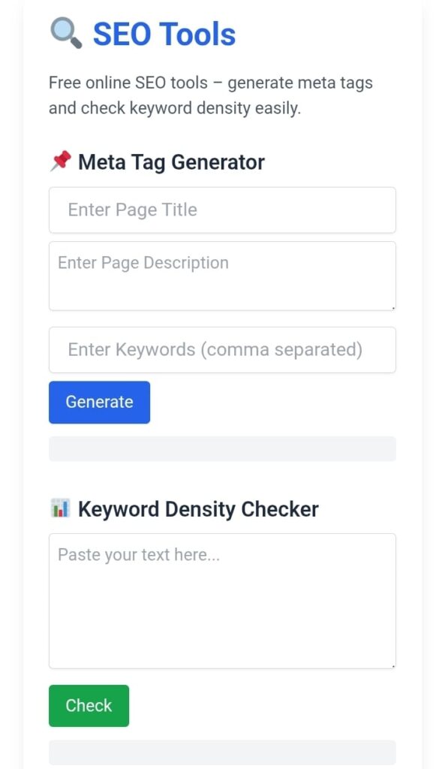
Task: Click the resize handle of the Page Description box
Action: point(393,307)
